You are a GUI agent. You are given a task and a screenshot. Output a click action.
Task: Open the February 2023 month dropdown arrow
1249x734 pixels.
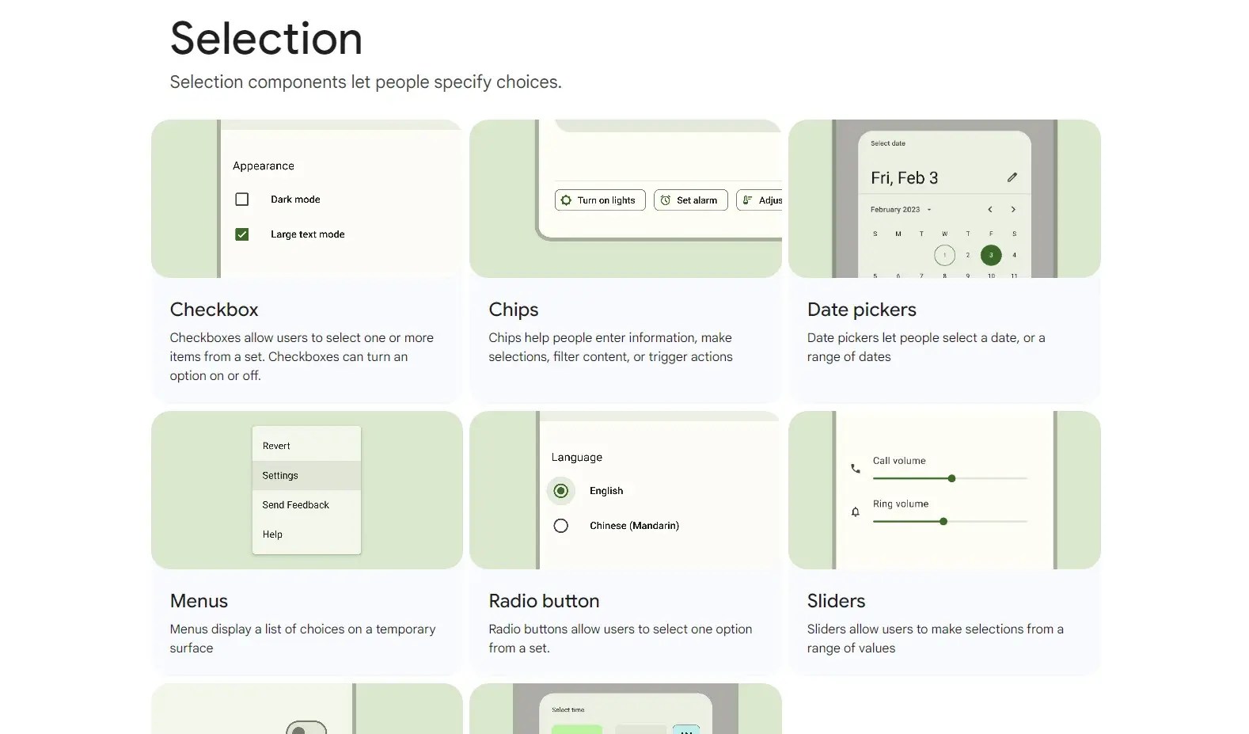coord(929,210)
